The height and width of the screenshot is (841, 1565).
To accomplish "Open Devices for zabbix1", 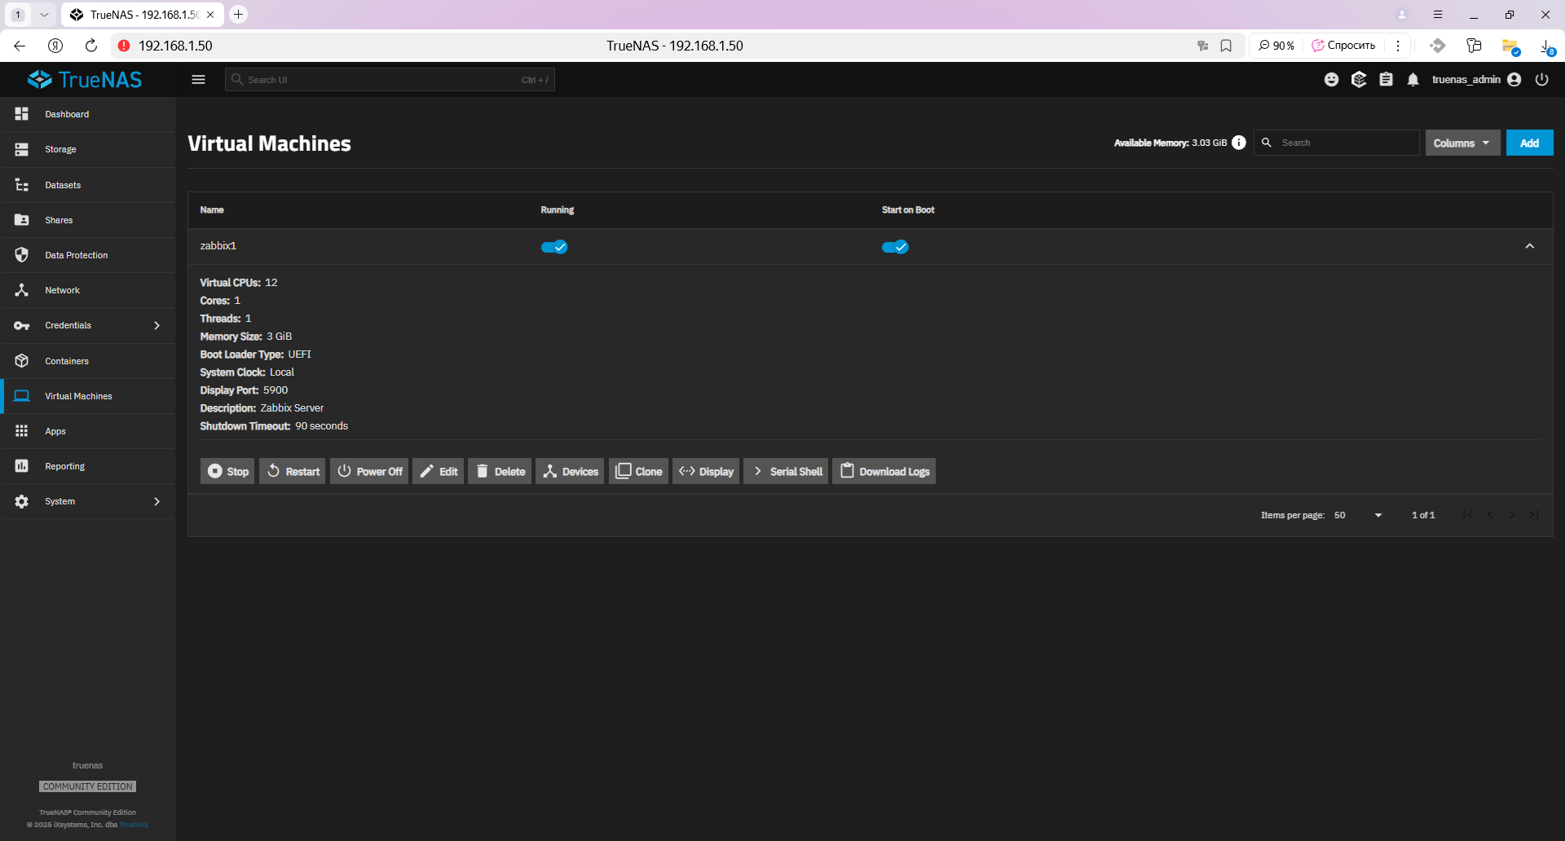I will (x=570, y=471).
